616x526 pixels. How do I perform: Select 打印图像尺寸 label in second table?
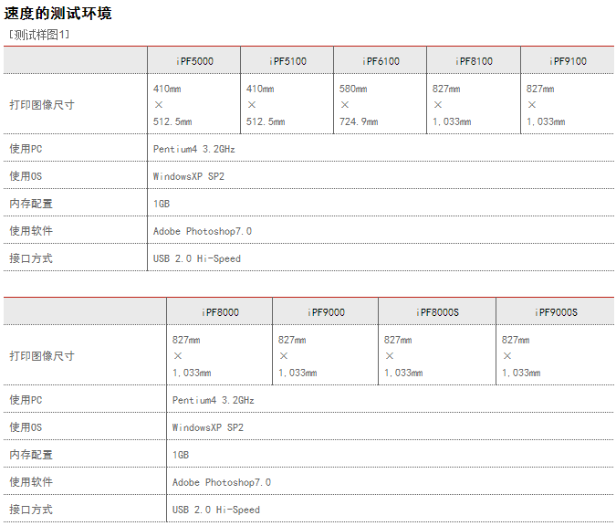[x=42, y=356]
